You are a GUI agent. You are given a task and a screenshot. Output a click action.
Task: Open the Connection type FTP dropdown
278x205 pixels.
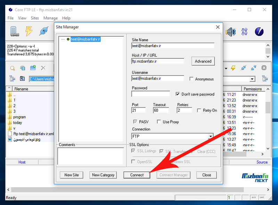(211, 136)
